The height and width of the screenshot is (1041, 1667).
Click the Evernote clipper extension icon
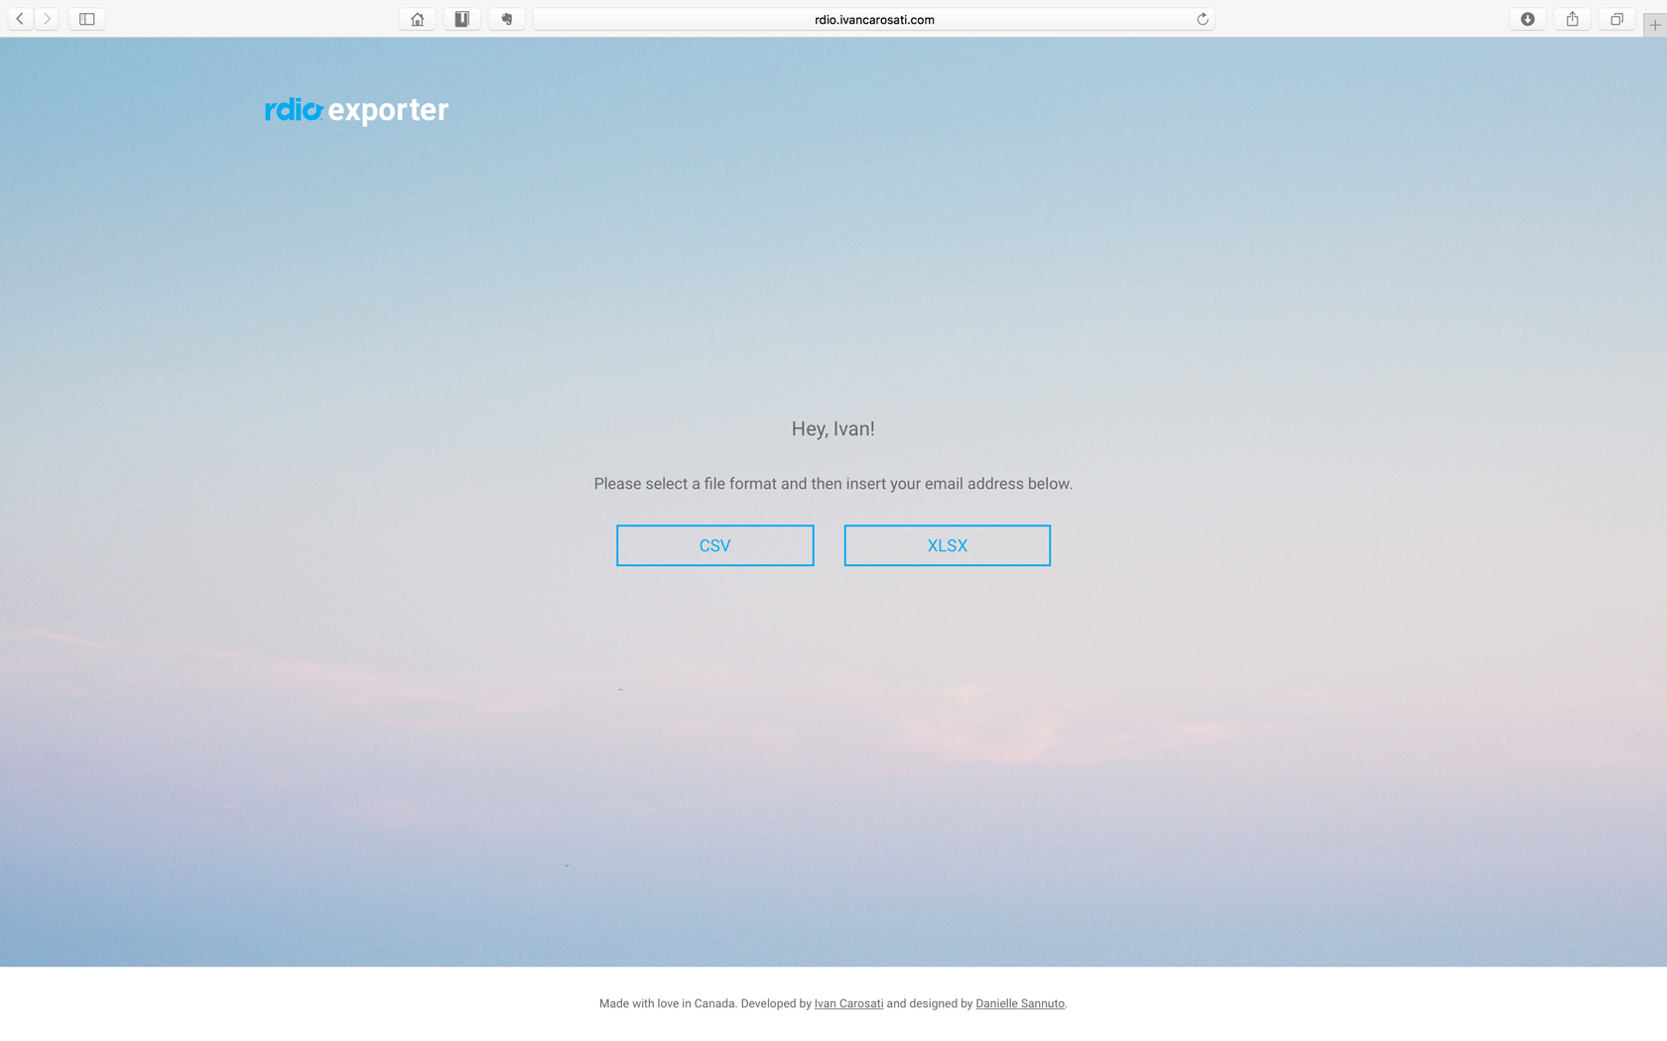(x=507, y=19)
